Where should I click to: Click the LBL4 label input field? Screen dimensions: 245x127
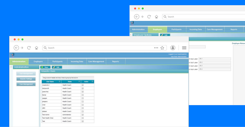coord(215,69)
